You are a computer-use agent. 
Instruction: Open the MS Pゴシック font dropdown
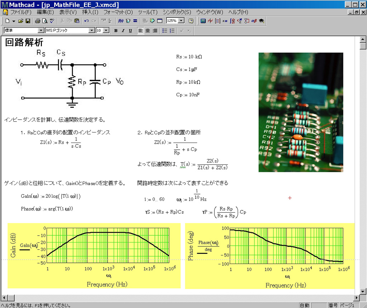pos(92,31)
